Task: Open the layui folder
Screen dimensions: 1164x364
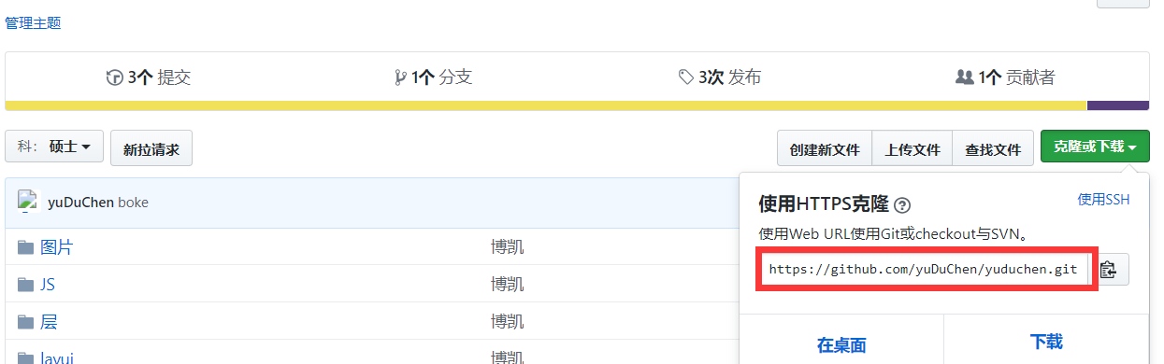Action: tap(57, 357)
